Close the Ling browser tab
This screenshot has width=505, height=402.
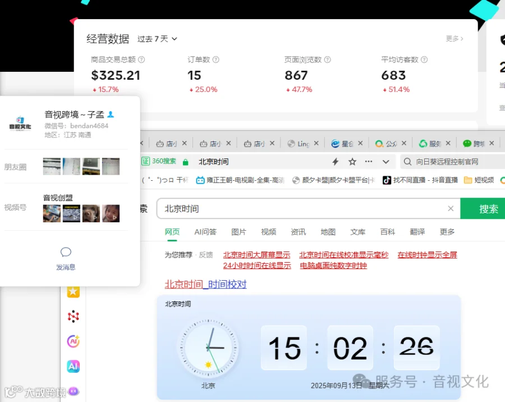tap(316, 143)
